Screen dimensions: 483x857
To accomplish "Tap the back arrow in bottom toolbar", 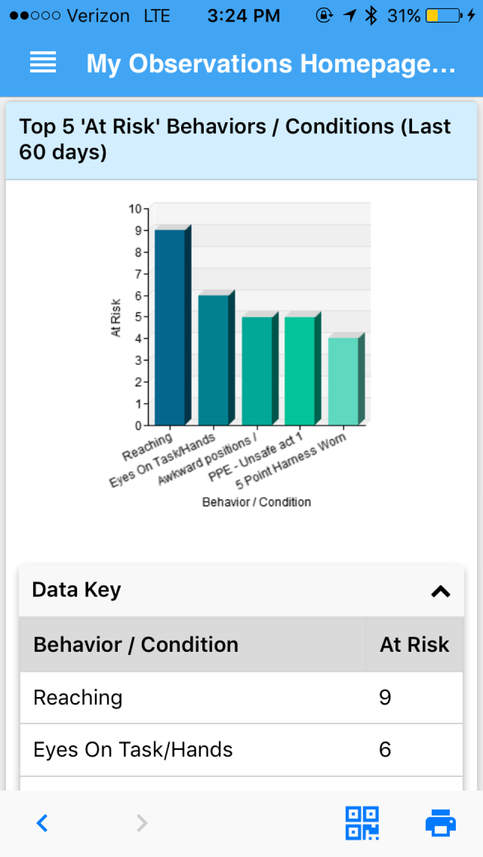I will [42, 823].
